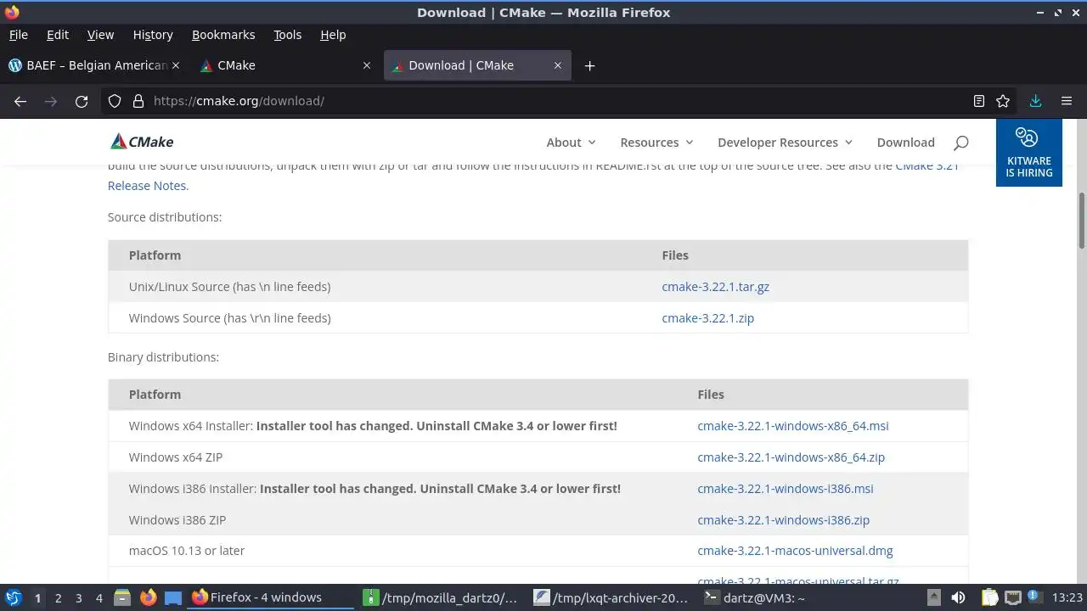Download cmake-3.22.1-windows-x86_64.zip
This screenshot has width=1087, height=611.
[x=791, y=457]
